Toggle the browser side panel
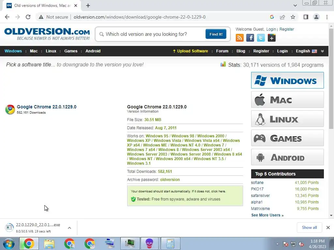Viewport: 334px width, 250px height. [x=306, y=17]
